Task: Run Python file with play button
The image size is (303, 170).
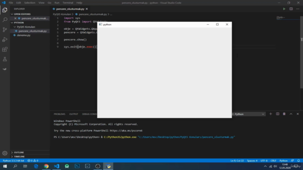Action: [x=284, y=9]
